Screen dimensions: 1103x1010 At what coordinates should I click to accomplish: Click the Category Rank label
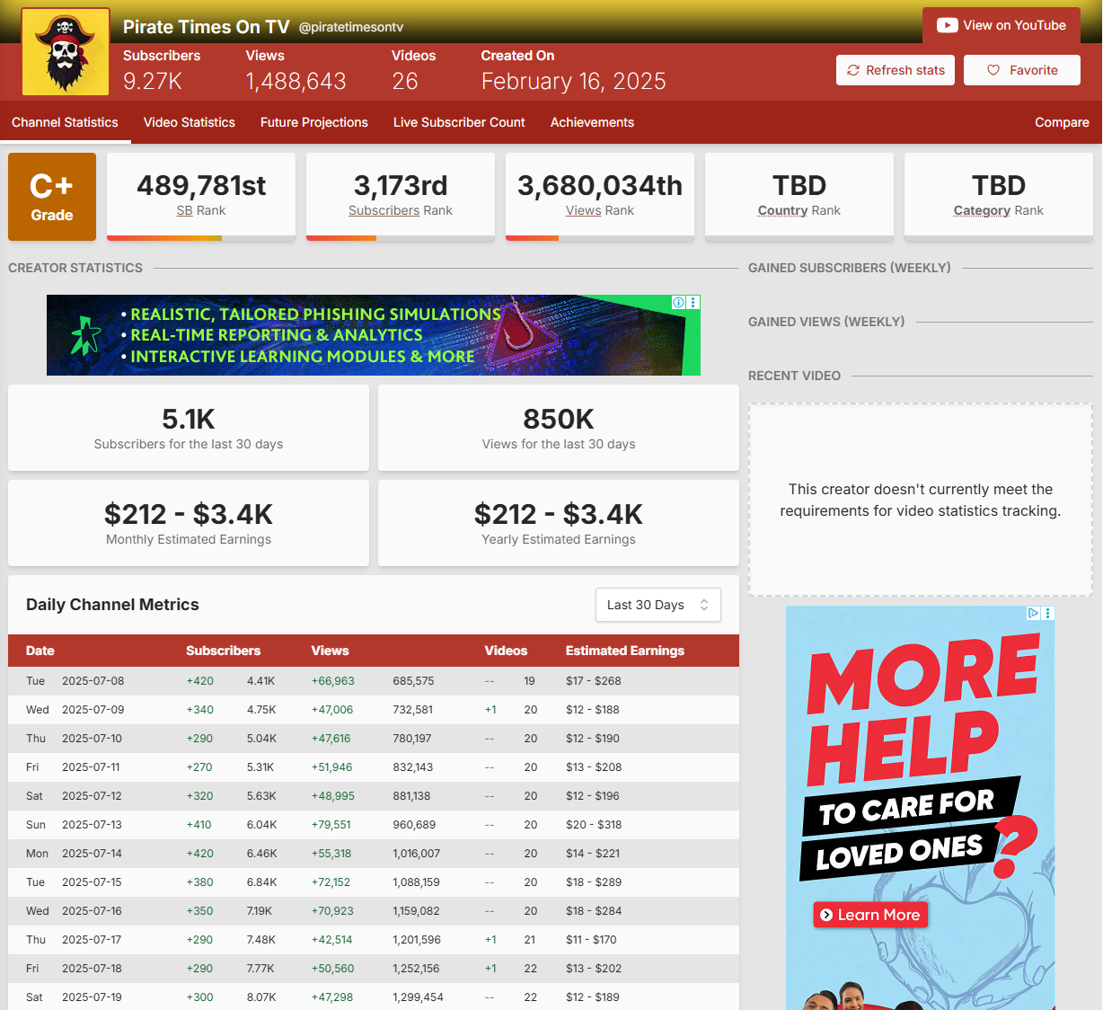tap(999, 210)
